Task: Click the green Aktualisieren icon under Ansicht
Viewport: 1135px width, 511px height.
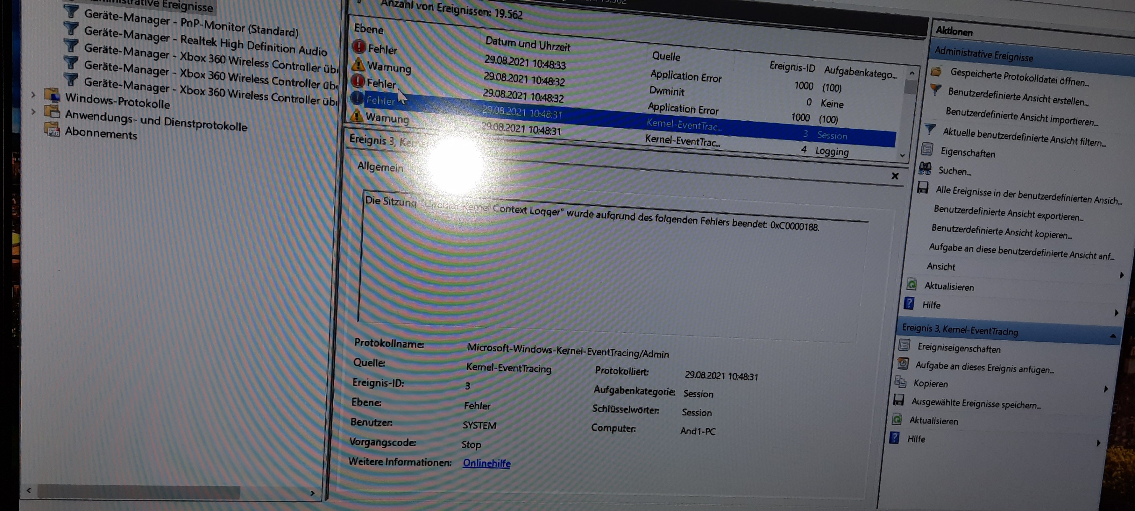Action: (x=912, y=284)
